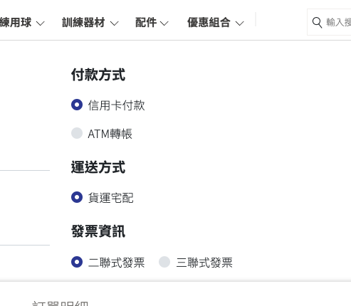
Task: Open the 優惠組合 menu item
Action: coord(209,23)
